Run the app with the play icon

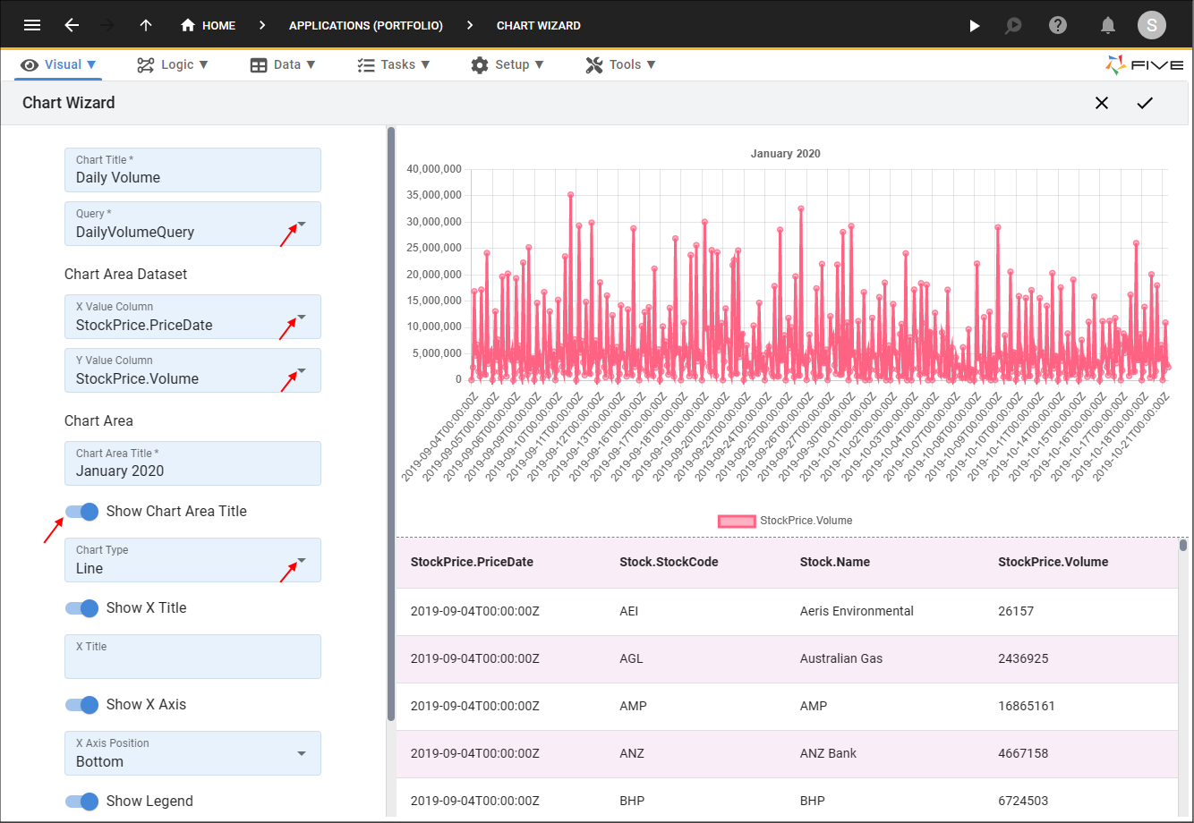click(x=975, y=26)
